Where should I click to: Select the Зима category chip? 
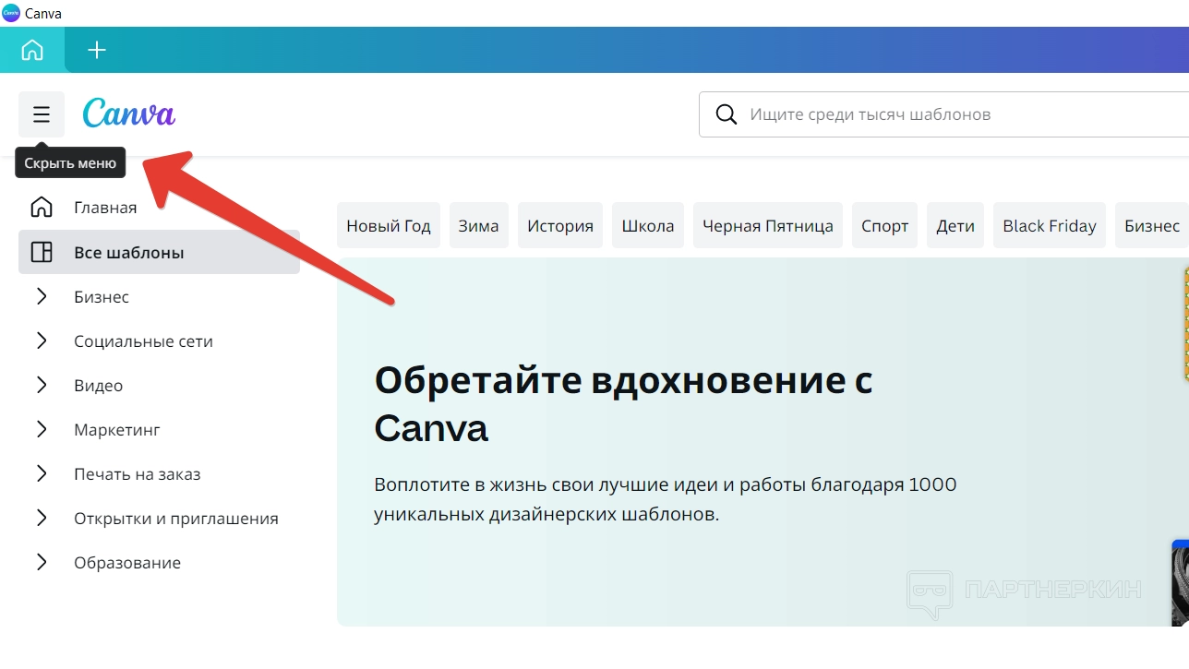pyautogui.click(x=478, y=226)
